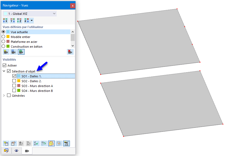Click the green swatch of Construction en béton
Screen dimensions: 225x156
[8, 46]
